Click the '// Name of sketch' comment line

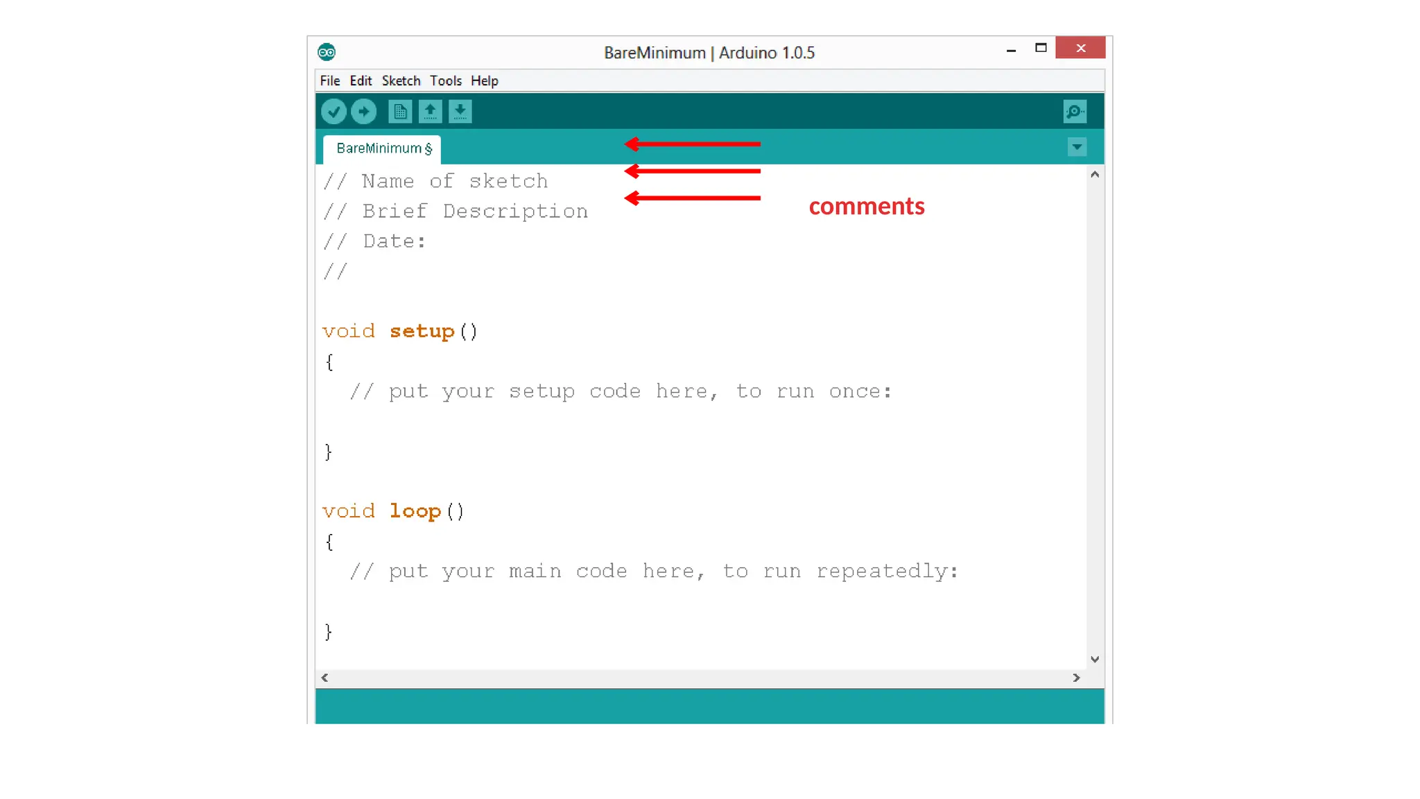point(435,182)
